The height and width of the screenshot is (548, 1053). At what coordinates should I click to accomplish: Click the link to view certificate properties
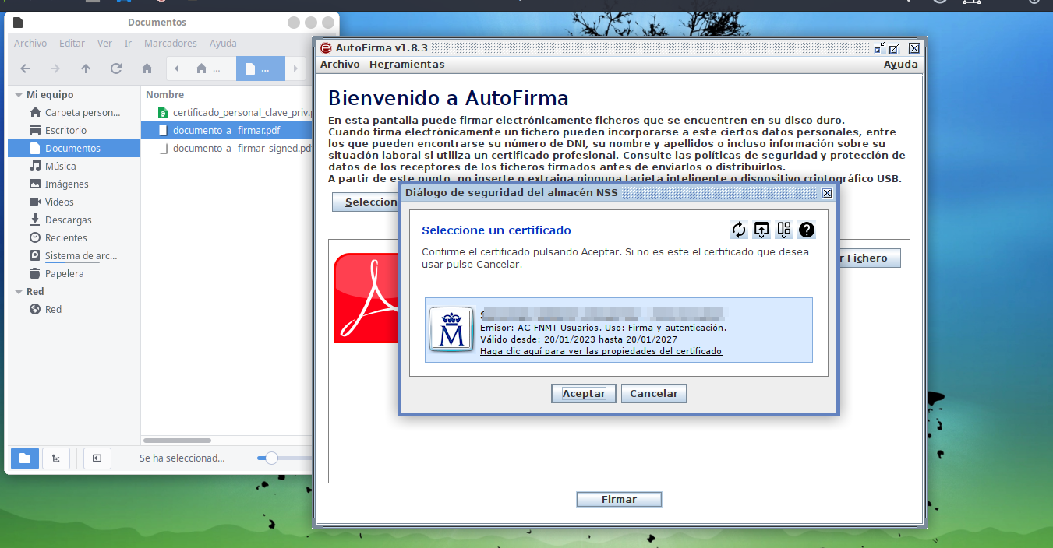pyautogui.click(x=601, y=351)
